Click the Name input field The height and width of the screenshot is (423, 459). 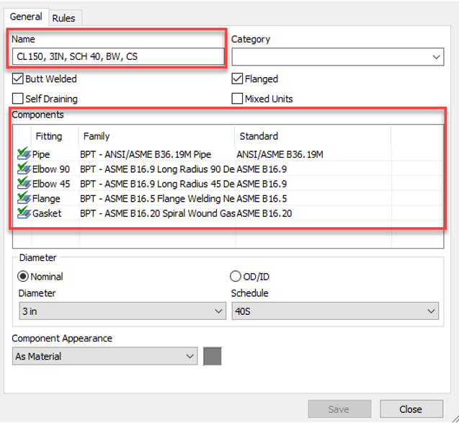[x=117, y=56]
